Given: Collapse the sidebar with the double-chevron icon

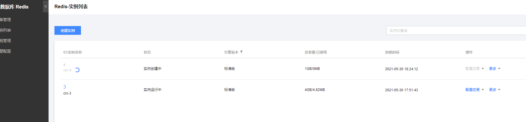Looking at the screenshot, I should [x=46, y=6].
